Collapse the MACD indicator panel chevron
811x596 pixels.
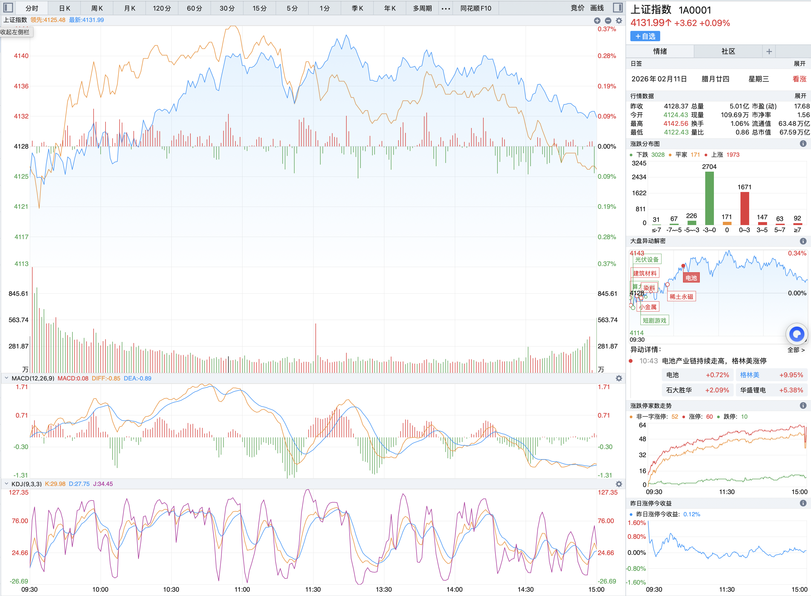[6, 378]
